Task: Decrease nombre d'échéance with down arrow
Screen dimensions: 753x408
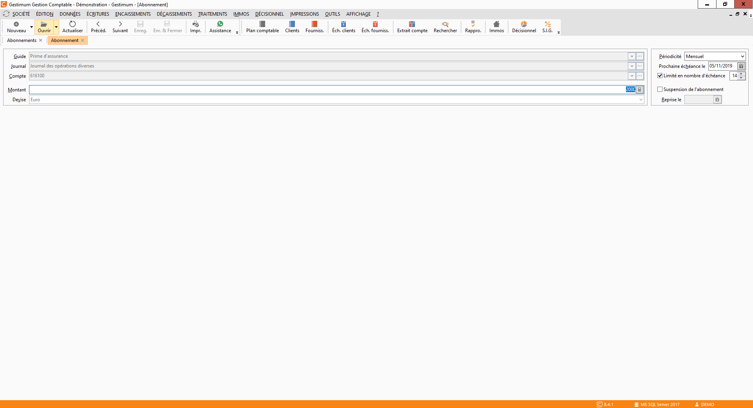Action: tap(741, 78)
